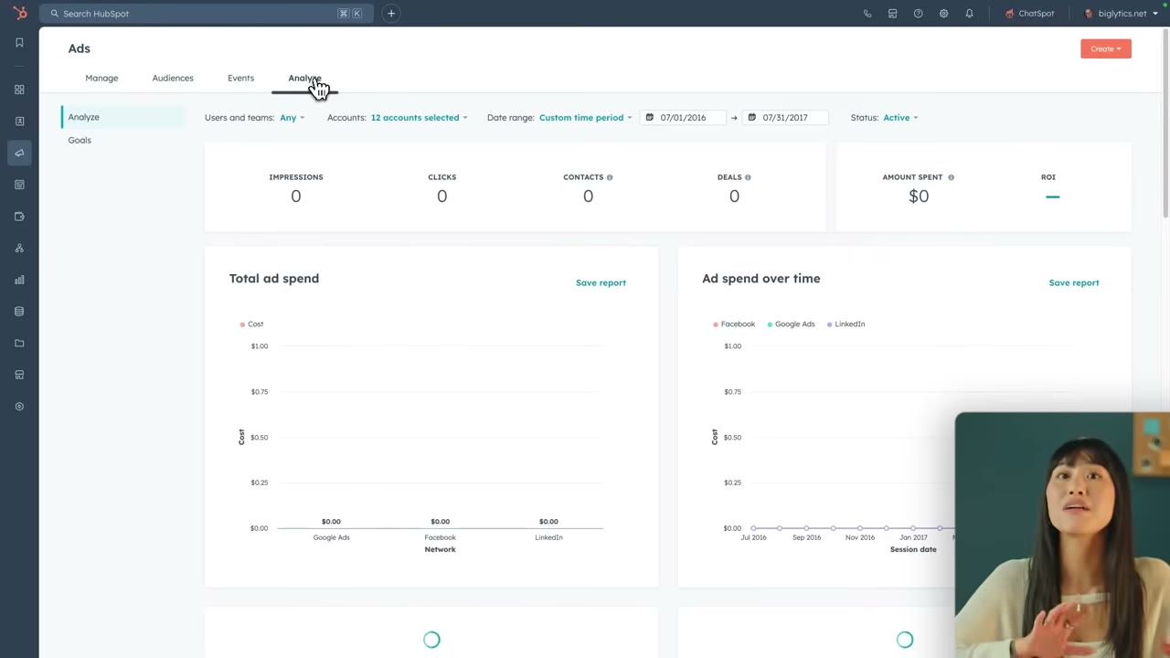
Task: Toggle LinkedIn legend in Ad spend over time
Action: [x=846, y=324]
